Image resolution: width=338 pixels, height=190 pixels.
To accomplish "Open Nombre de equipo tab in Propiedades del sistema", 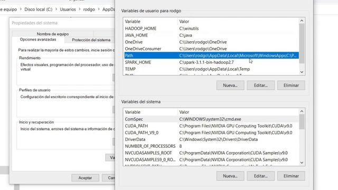I will [53, 34].
